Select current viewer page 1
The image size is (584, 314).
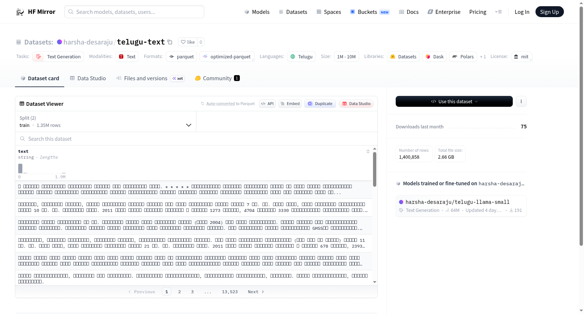coord(167,292)
